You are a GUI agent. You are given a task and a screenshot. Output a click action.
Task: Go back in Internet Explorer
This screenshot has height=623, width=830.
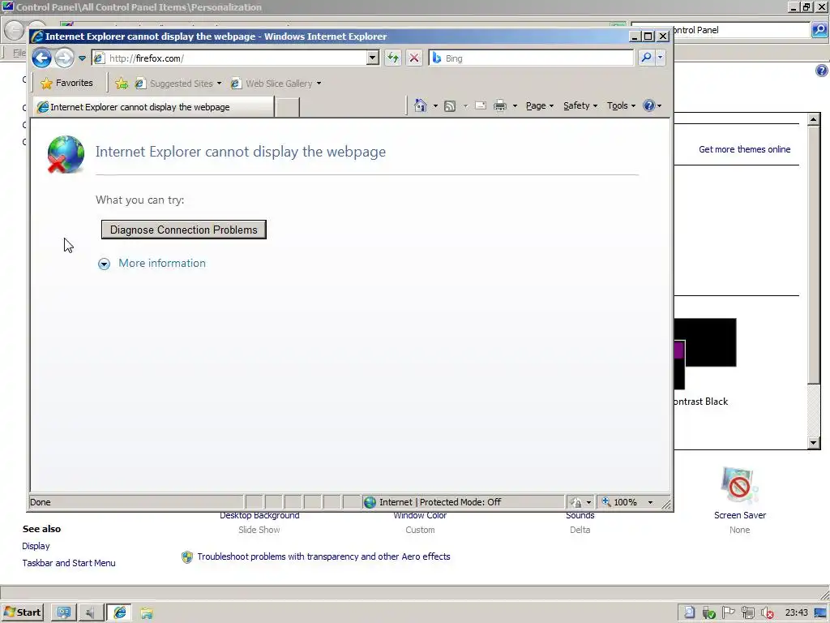tap(42, 58)
